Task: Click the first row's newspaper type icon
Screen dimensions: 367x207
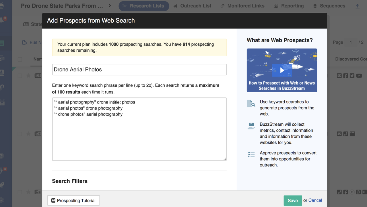Action: (x=38, y=76)
